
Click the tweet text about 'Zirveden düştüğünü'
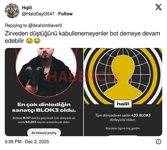coord(82,37)
